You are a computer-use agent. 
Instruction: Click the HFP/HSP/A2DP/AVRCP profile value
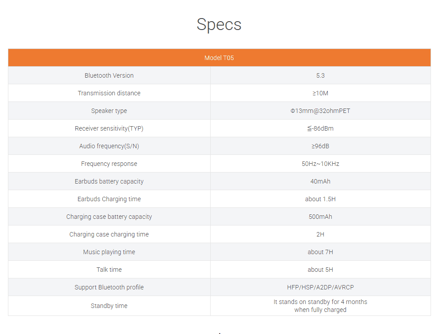[x=320, y=287]
